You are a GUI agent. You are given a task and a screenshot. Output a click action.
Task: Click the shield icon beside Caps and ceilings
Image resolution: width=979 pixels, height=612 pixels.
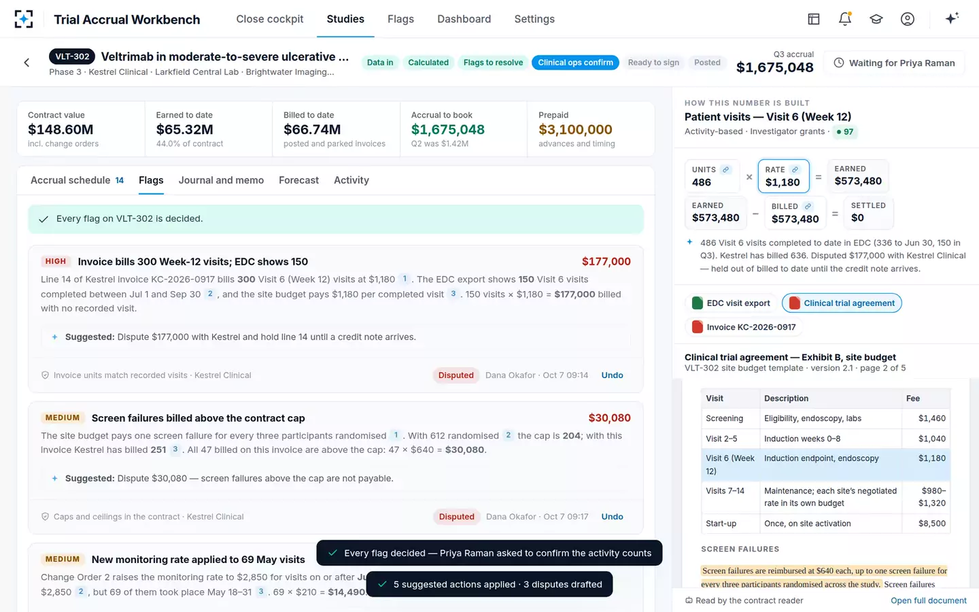coord(46,516)
